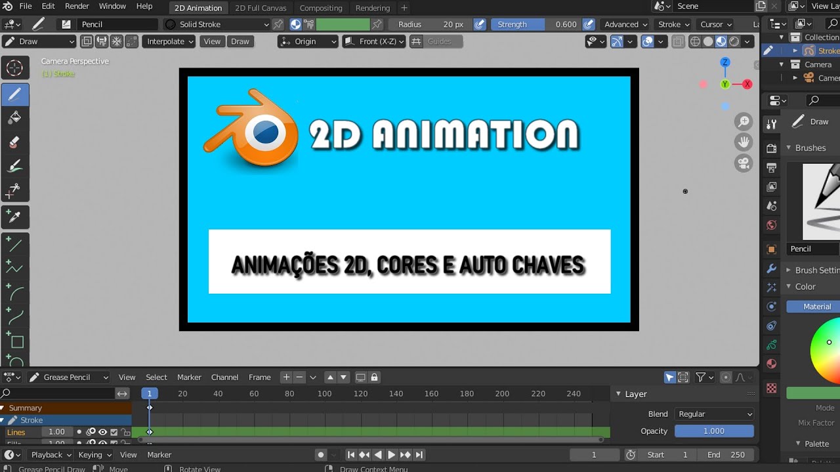840x472 pixels.
Task: Toggle camera view gizmo icon
Action: (x=744, y=163)
